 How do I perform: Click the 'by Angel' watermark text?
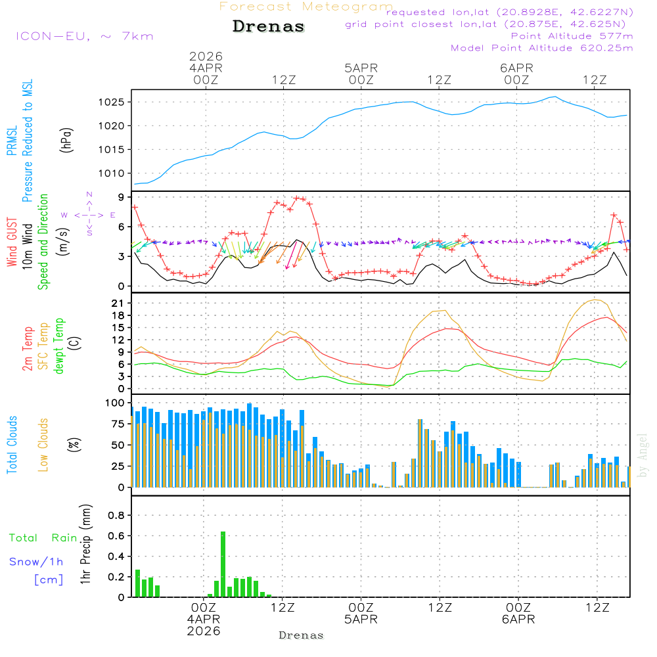(x=643, y=455)
